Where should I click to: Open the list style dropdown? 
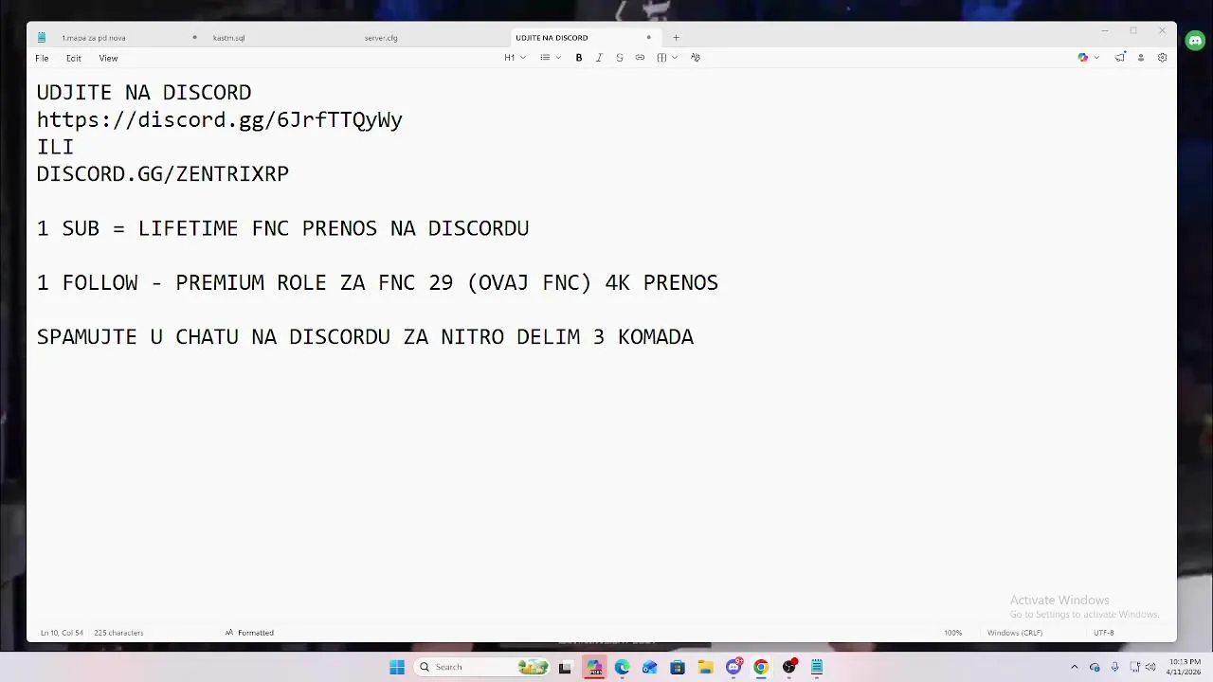point(550,58)
